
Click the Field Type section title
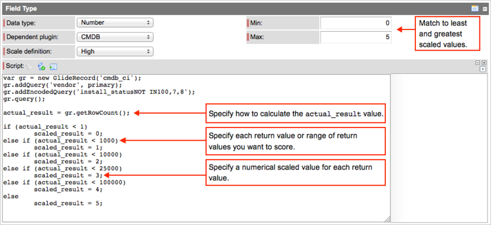click(x=21, y=9)
